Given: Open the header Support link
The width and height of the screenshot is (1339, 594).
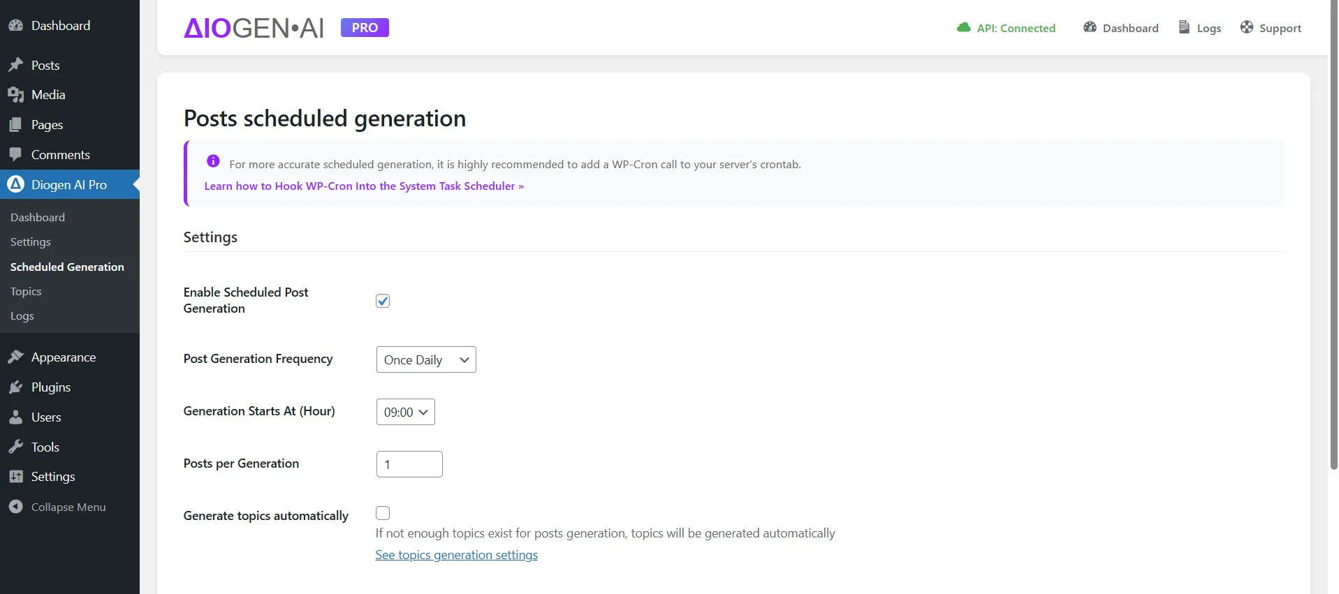Looking at the screenshot, I should click(x=1271, y=28).
